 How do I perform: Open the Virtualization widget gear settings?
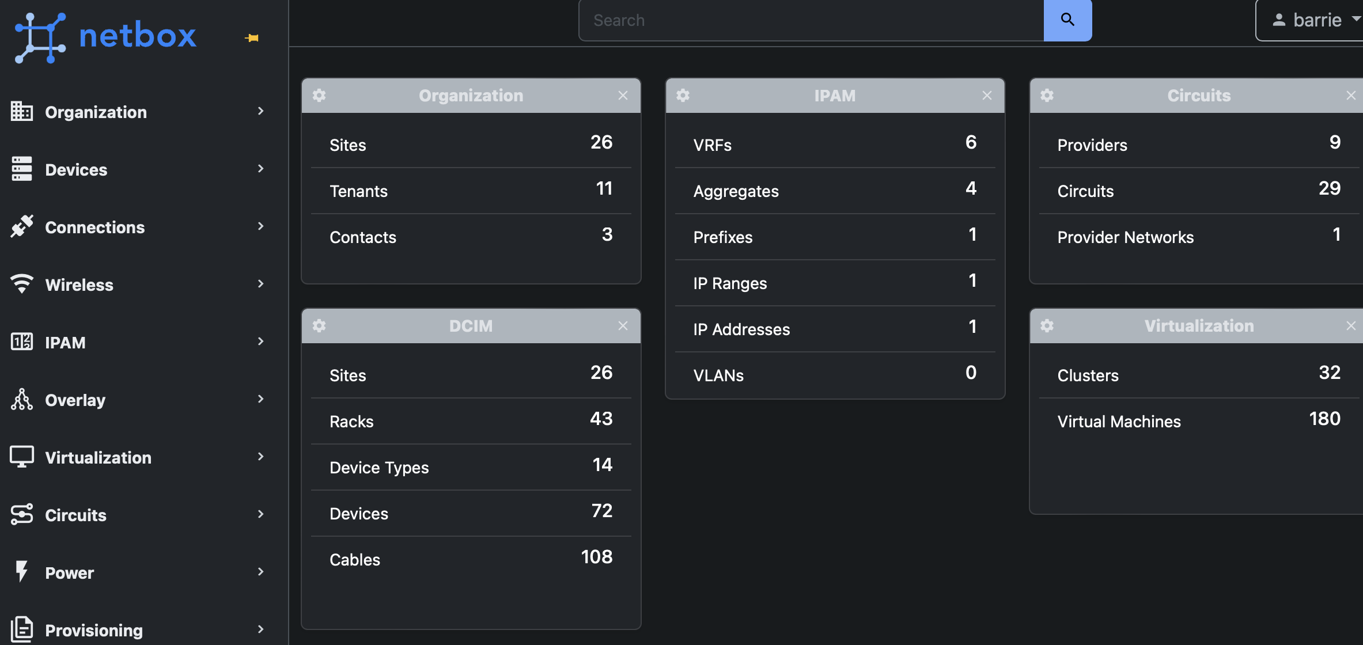click(x=1047, y=326)
